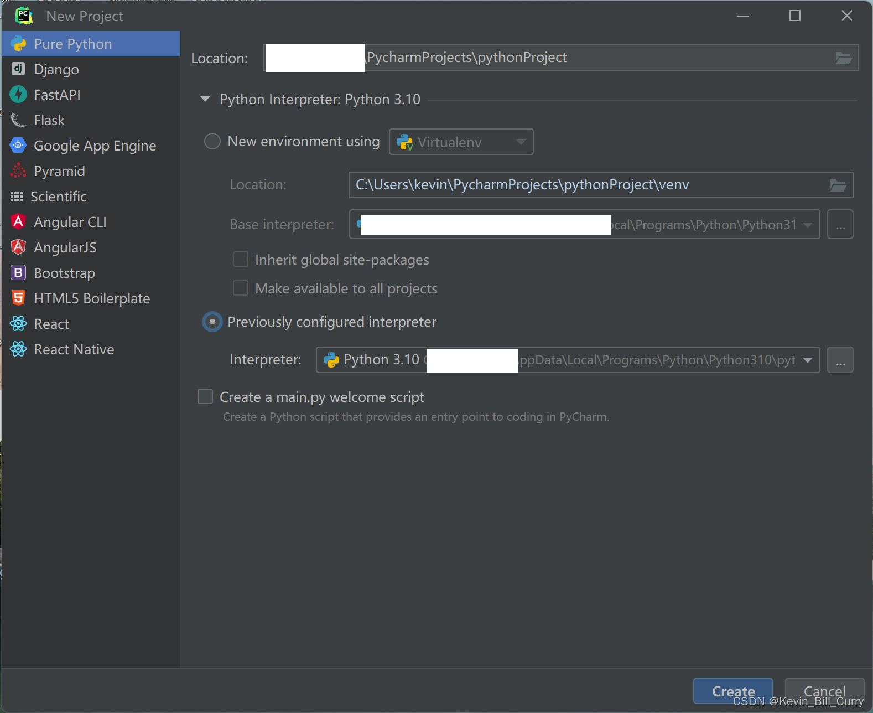Image resolution: width=873 pixels, height=713 pixels.
Task: Select the Pure Python project icon
Action: (18, 44)
